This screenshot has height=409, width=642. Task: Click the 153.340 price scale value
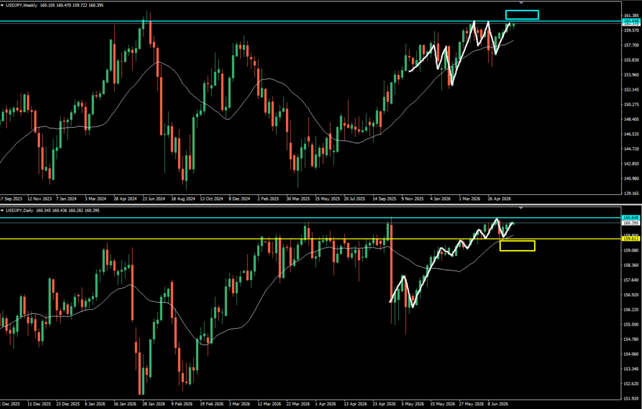(631, 369)
